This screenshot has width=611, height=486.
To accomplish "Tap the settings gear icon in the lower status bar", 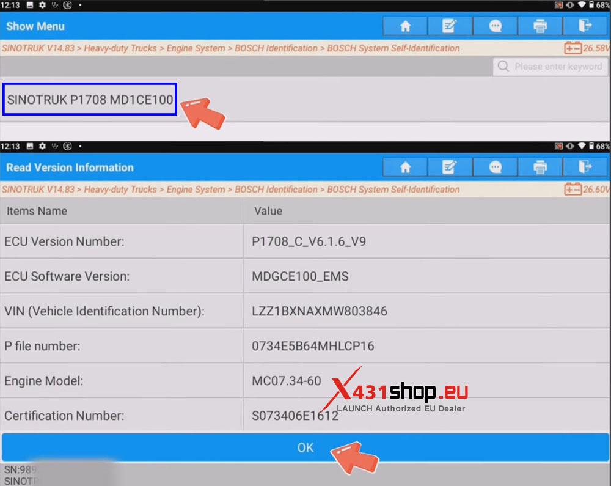I will (x=43, y=146).
